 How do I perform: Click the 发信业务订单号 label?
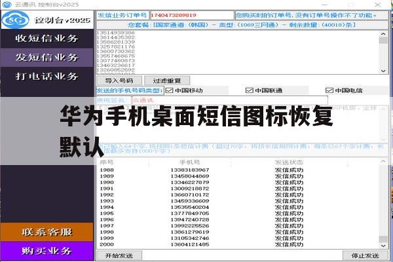tap(122, 15)
